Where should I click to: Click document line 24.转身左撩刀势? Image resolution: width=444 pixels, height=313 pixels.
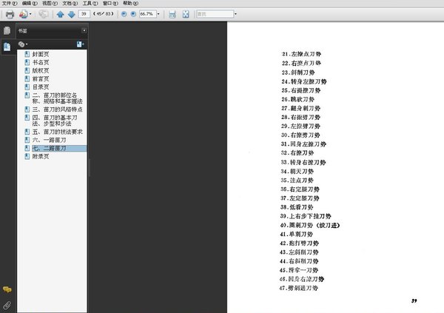(304, 81)
